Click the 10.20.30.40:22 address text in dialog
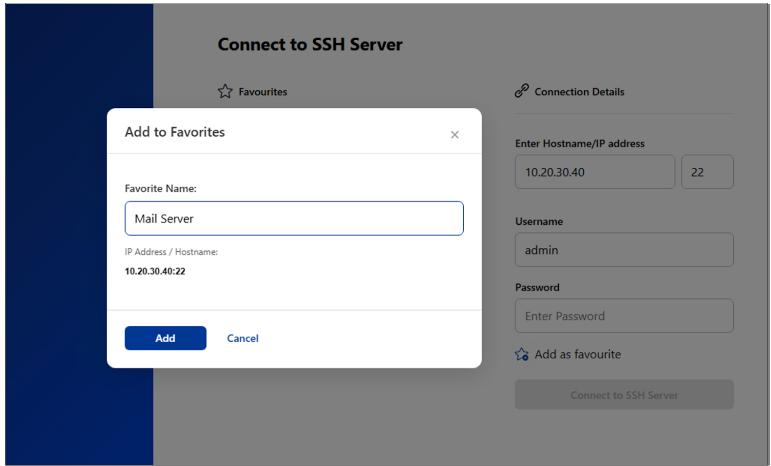Screen dimensions: 771x466 pyautogui.click(x=155, y=271)
